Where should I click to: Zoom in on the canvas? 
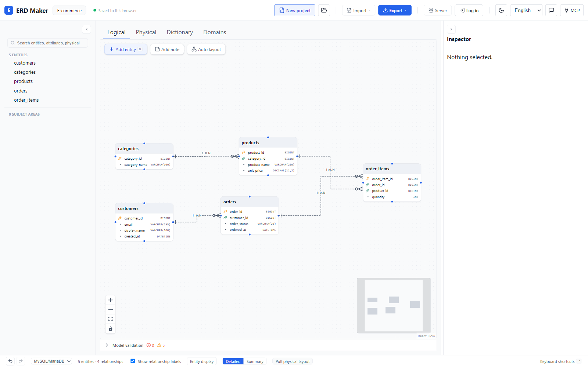tap(111, 300)
